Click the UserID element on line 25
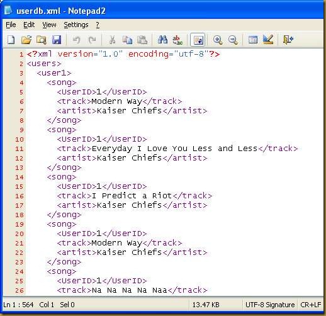Image resolution: width=326 pixels, height=316 pixels. pos(102,281)
